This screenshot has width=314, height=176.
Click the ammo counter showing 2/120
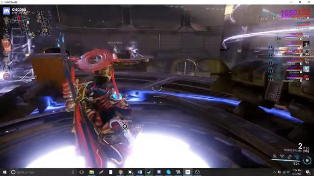click(304, 146)
